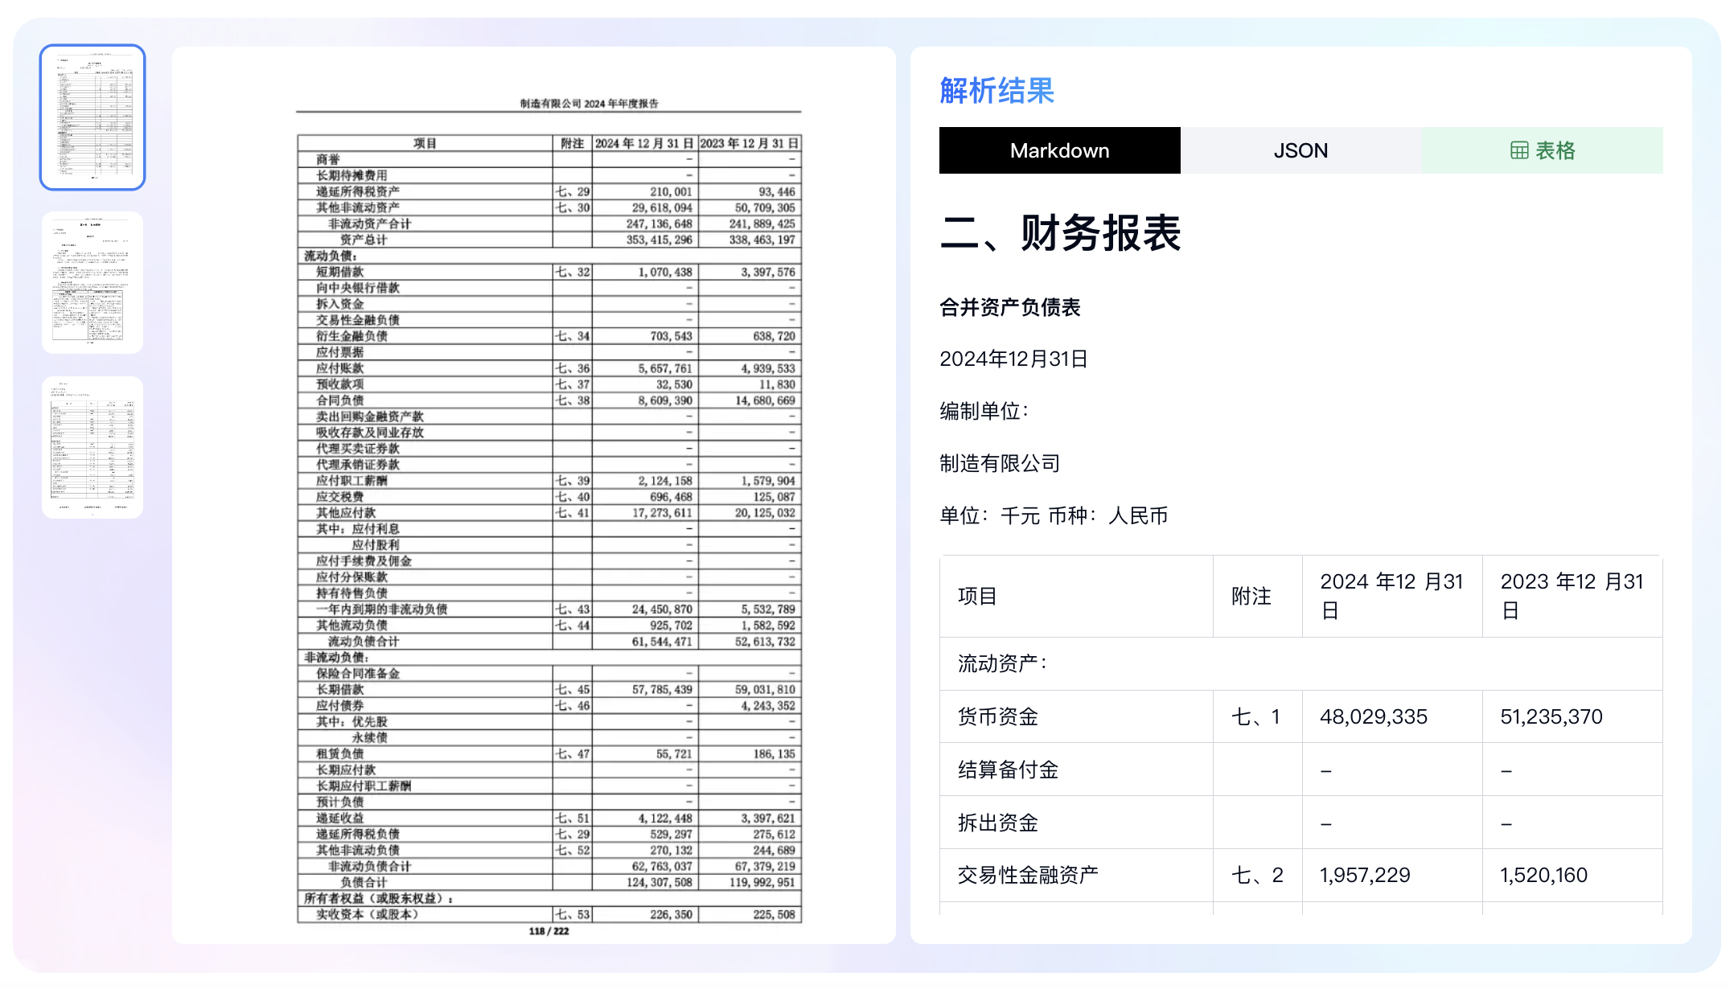Switch to the Markdown tab
This screenshot has height=989, width=1734.
(x=1059, y=150)
